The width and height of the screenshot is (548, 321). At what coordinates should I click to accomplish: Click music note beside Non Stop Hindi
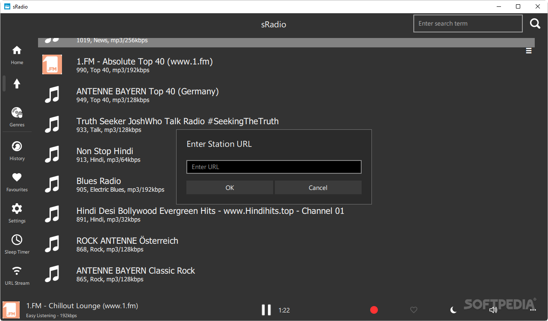pyautogui.click(x=52, y=154)
